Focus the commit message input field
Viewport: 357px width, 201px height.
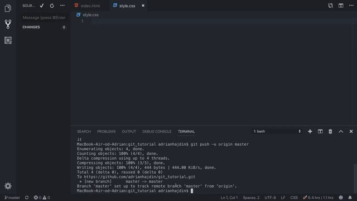click(44, 17)
